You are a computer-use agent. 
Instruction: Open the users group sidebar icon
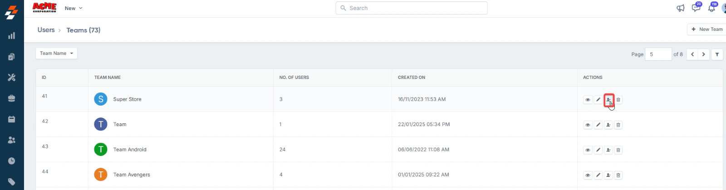click(12, 140)
